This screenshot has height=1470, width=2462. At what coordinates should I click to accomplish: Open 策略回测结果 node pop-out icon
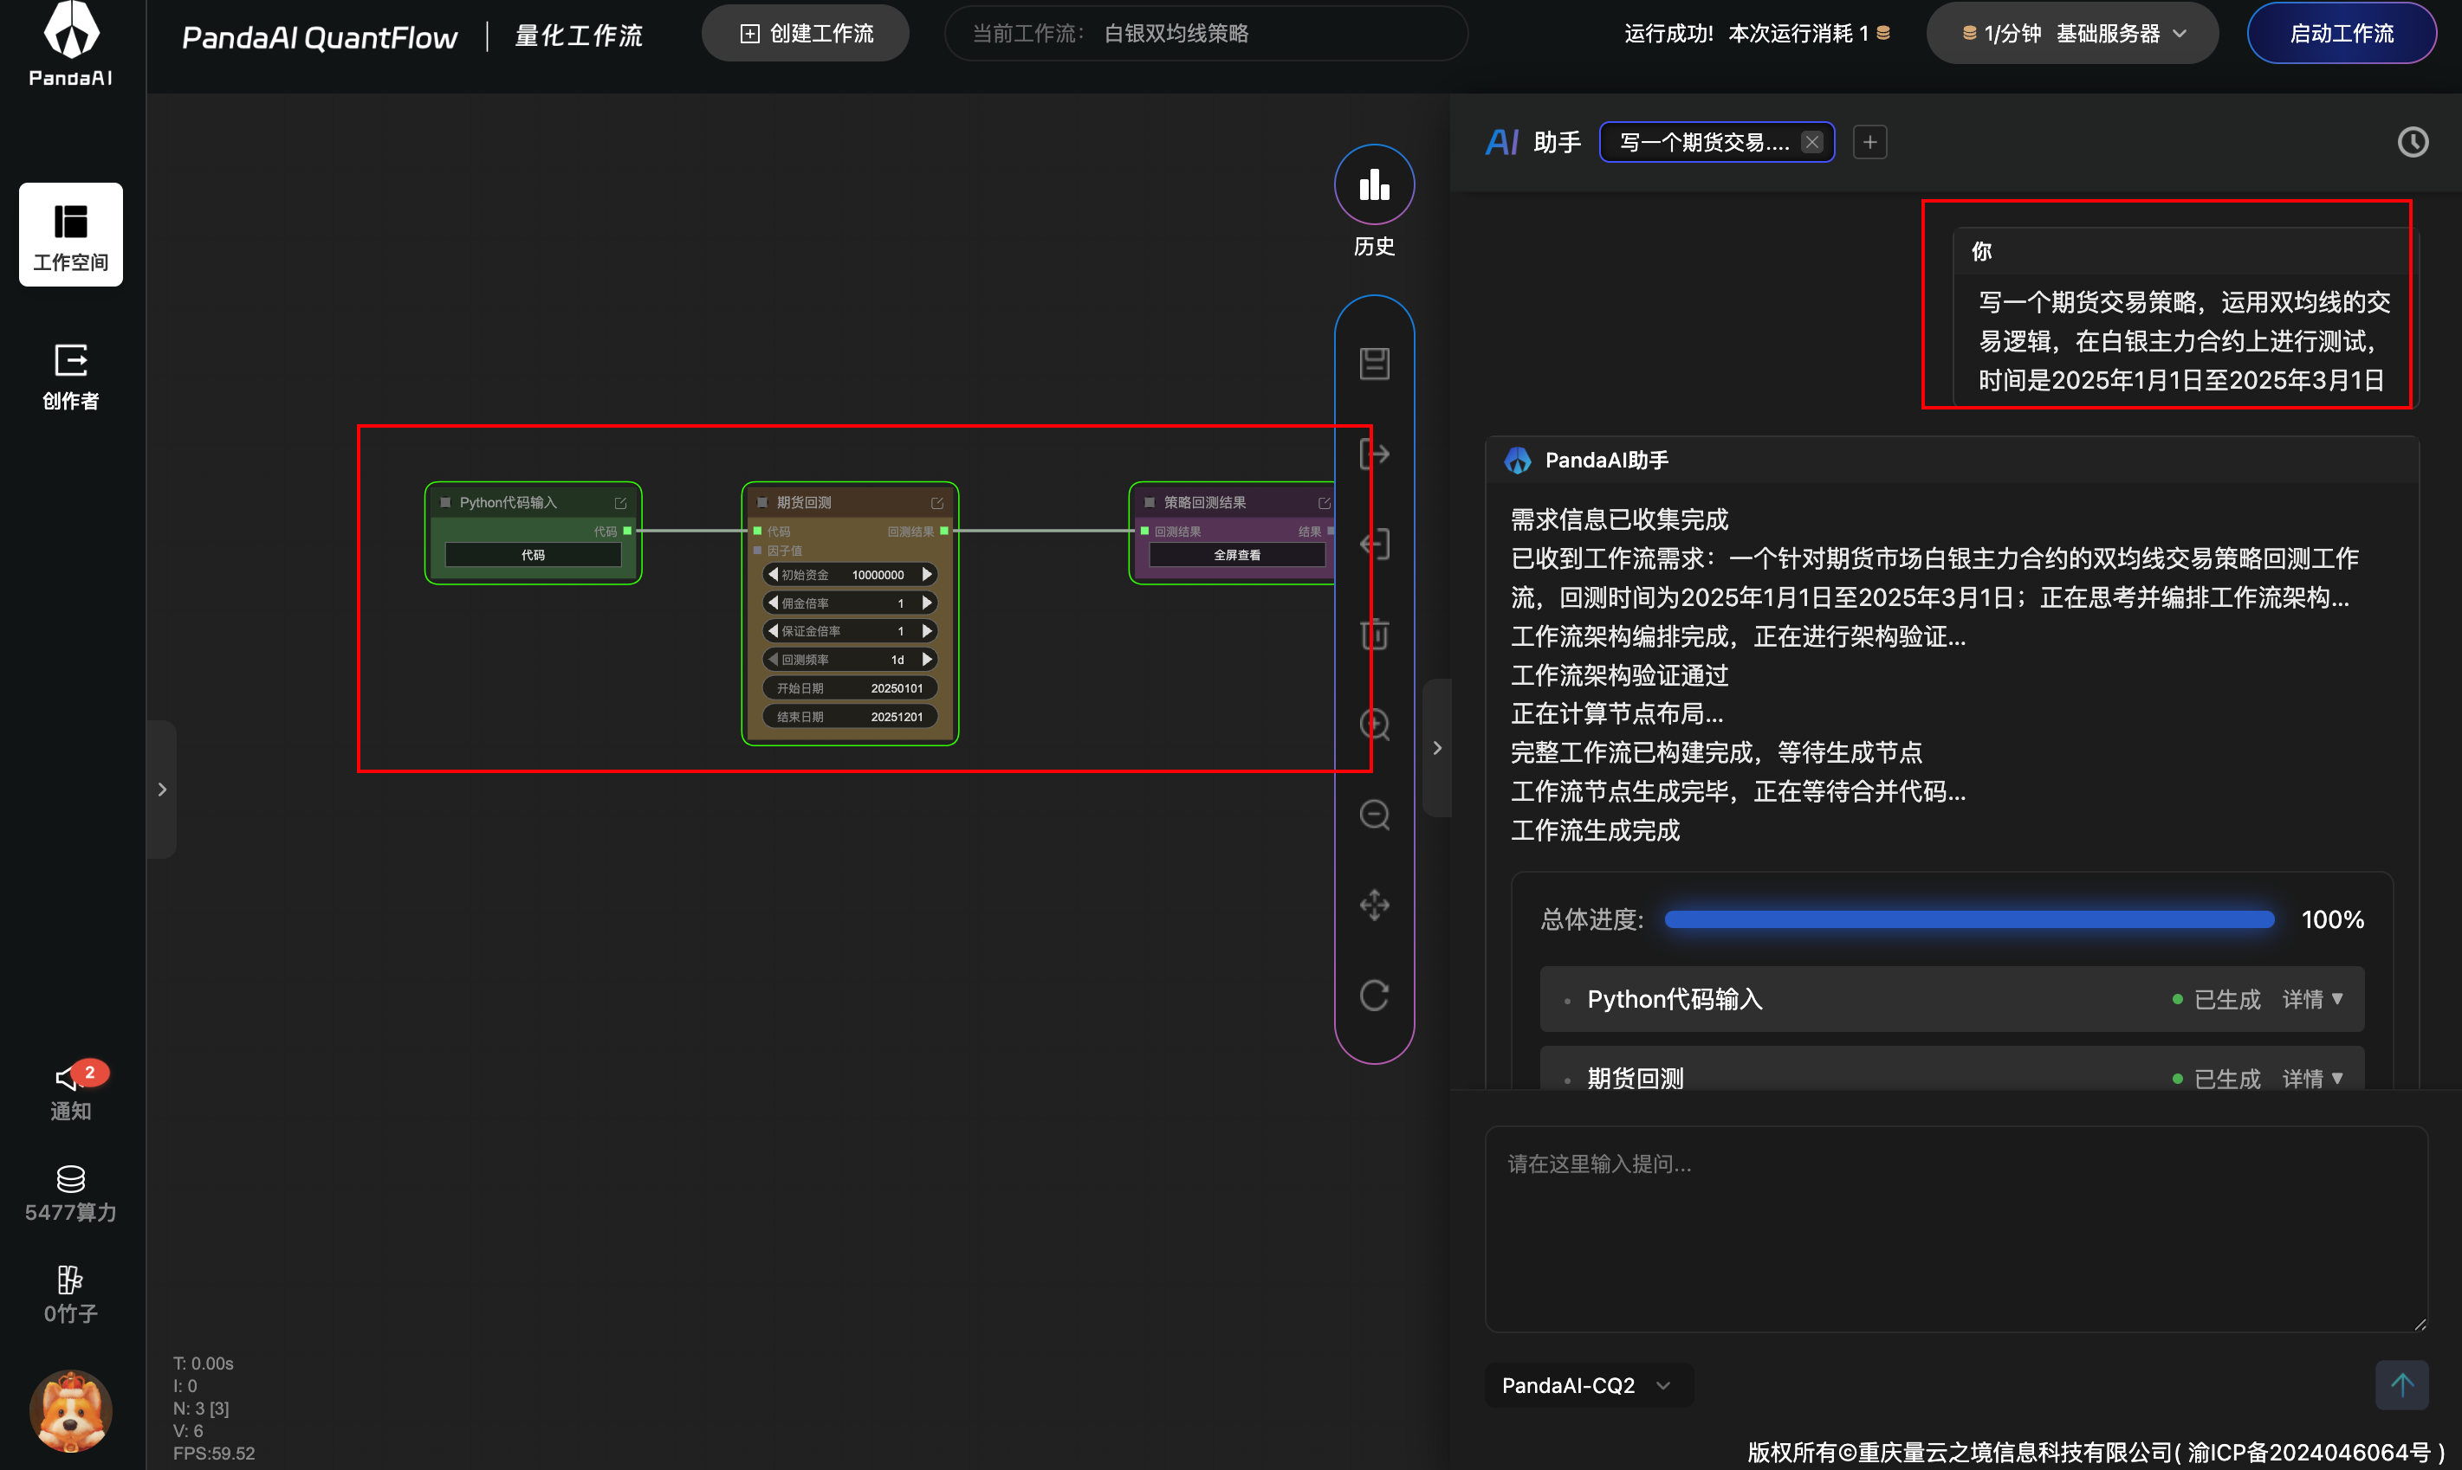pyautogui.click(x=1323, y=503)
